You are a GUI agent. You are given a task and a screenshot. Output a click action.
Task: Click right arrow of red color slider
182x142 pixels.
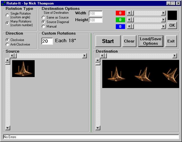click(163, 13)
